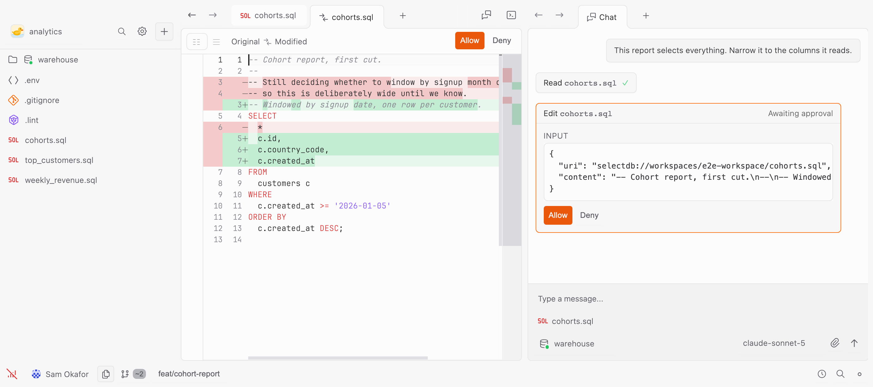Image resolution: width=873 pixels, height=387 pixels.
Task: Click status bar search magnifier
Action: click(x=840, y=374)
